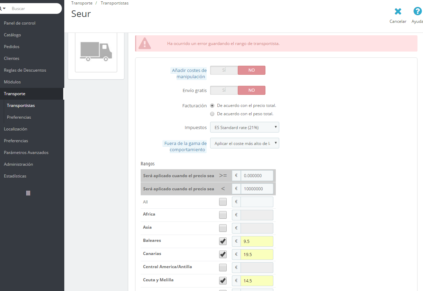Check the Central America/Antilla checkbox
Viewport: 423px width, 291px height.
point(223,267)
